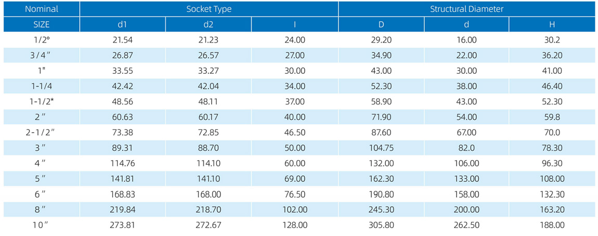The image size is (598, 236).
Task: Click the 76.50 socket length cell
Action: [x=295, y=194]
